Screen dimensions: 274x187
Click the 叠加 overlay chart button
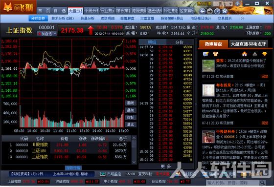tap(131, 110)
